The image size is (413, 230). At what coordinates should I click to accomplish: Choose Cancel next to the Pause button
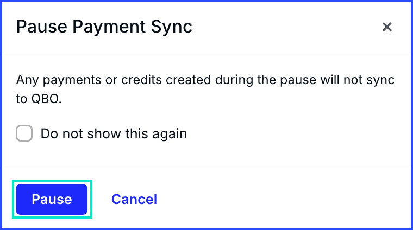pos(134,199)
